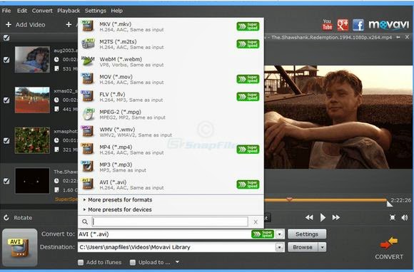
Task: Toggle the select-all files checkbox
Action: pyautogui.click(x=6, y=38)
